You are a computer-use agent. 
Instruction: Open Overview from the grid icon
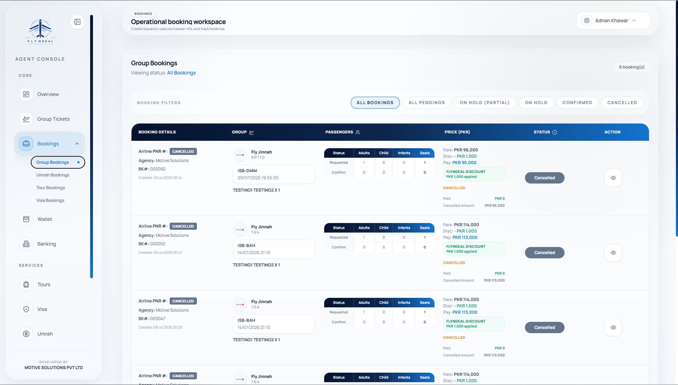(x=26, y=94)
